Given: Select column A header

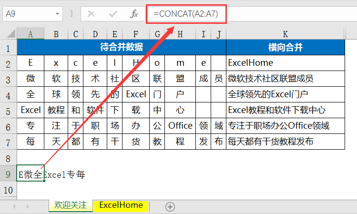Looking at the screenshot, I should click(x=31, y=34).
